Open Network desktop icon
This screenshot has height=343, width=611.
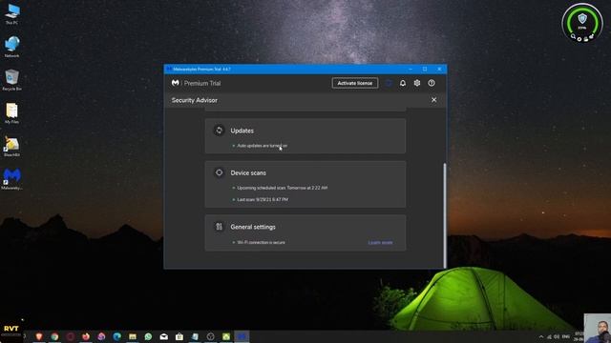point(11,47)
